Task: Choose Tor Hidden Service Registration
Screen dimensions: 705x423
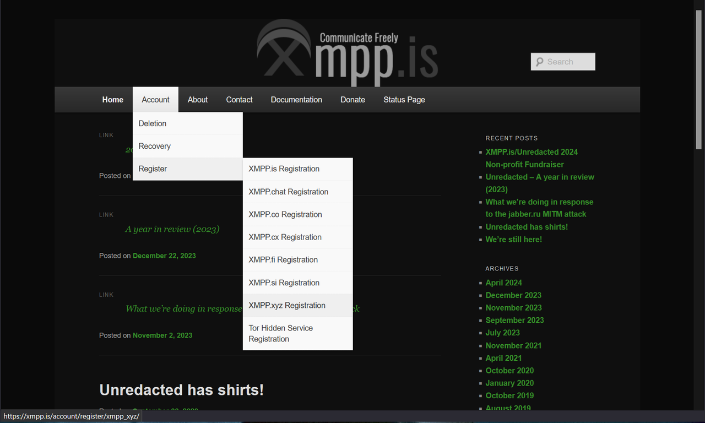Action: coord(298,333)
